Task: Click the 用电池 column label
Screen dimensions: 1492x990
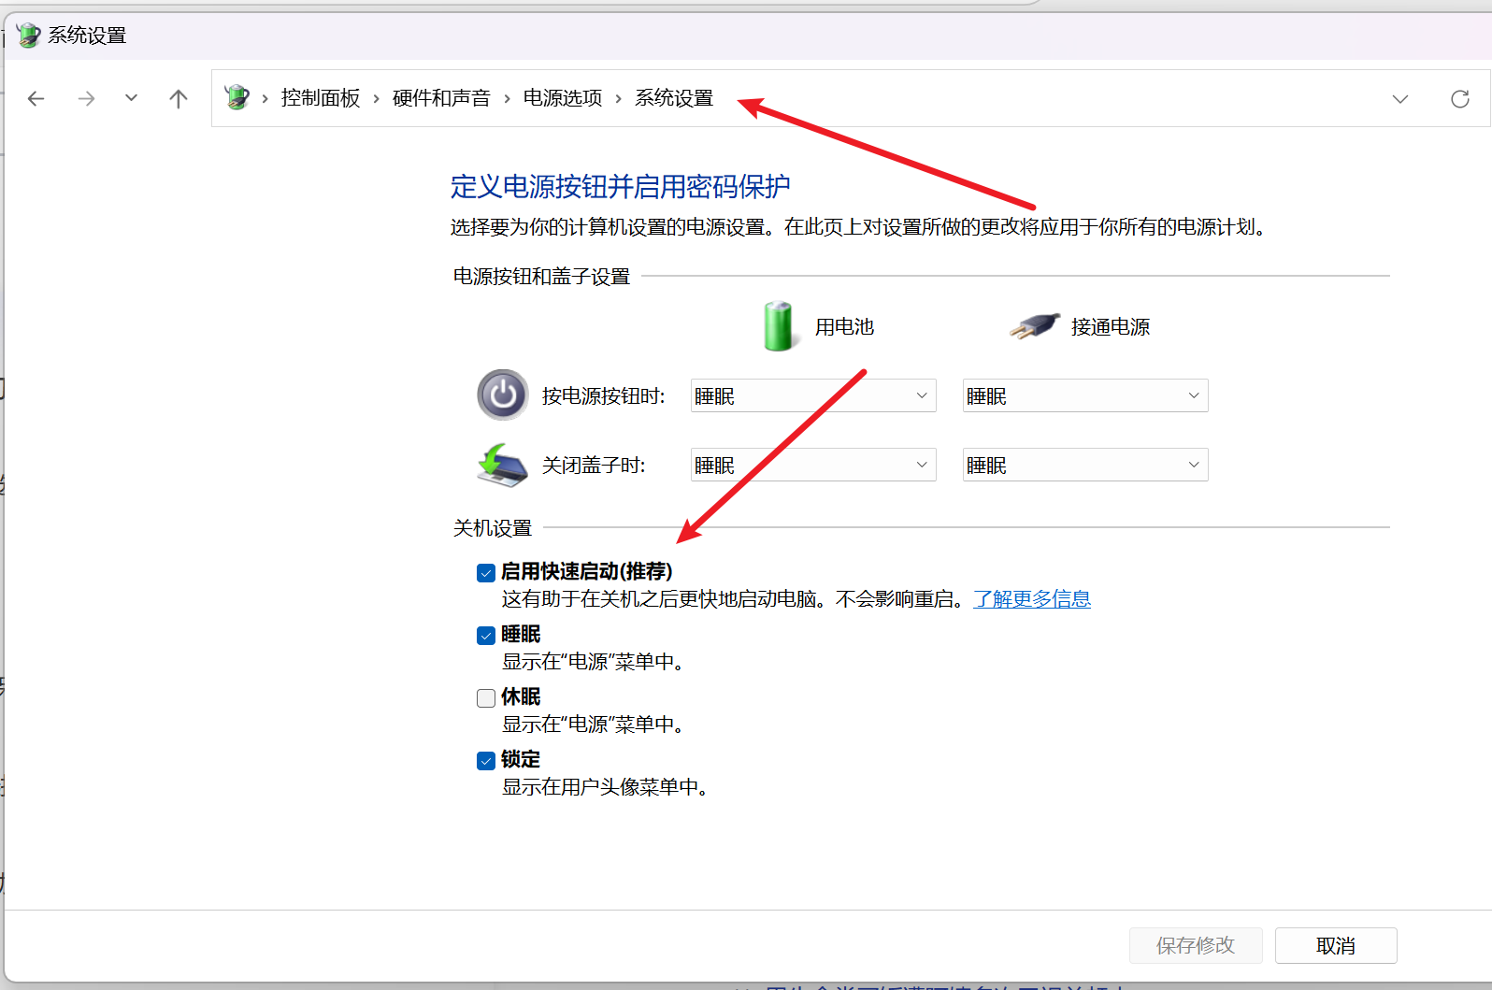Action: pyautogui.click(x=844, y=326)
